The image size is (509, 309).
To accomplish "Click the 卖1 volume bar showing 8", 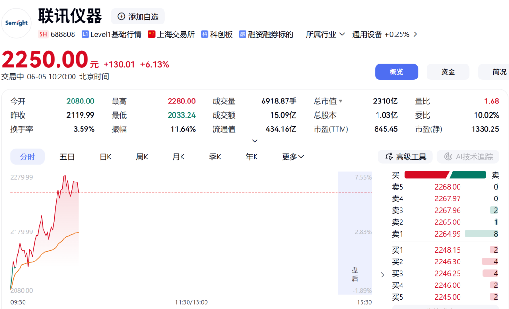I will pyautogui.click(x=481, y=234).
